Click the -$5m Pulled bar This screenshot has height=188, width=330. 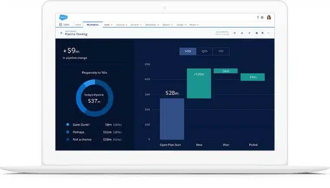pyautogui.click(x=253, y=77)
